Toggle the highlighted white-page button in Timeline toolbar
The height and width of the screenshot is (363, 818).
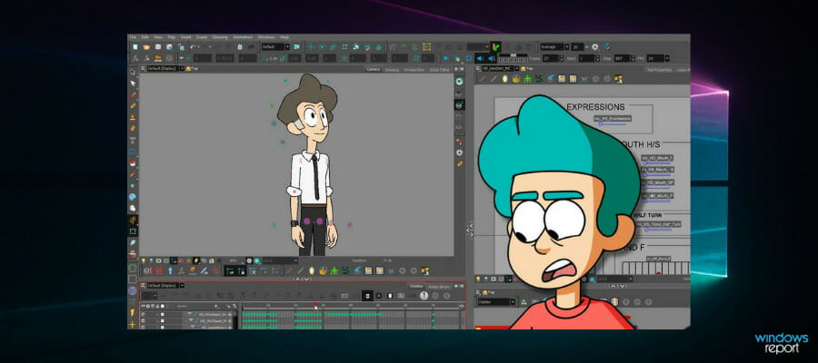(x=367, y=296)
